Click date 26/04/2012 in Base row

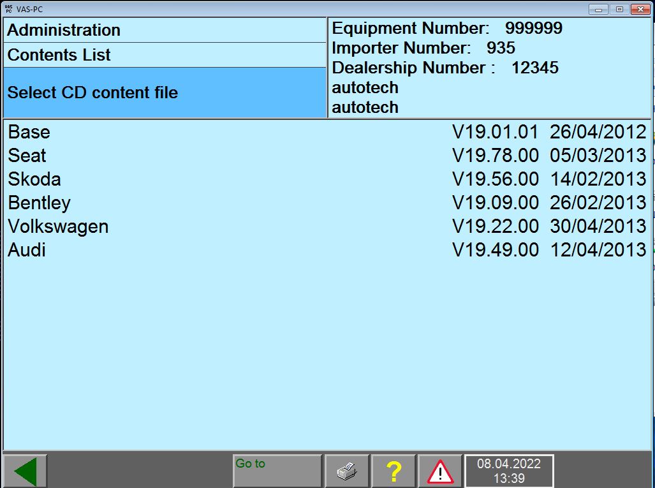tap(598, 132)
